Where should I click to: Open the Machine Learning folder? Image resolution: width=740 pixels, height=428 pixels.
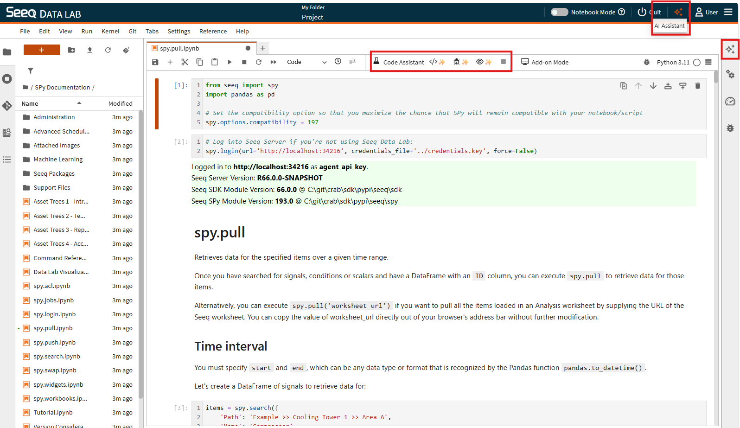tap(58, 160)
